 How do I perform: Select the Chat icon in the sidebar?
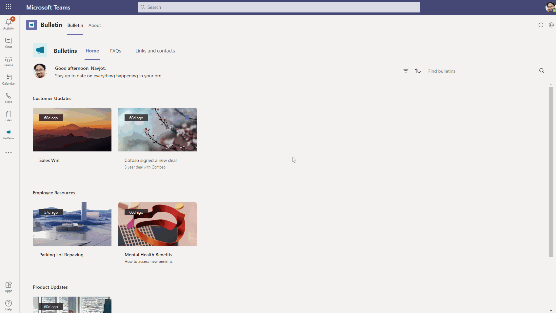coord(8,42)
